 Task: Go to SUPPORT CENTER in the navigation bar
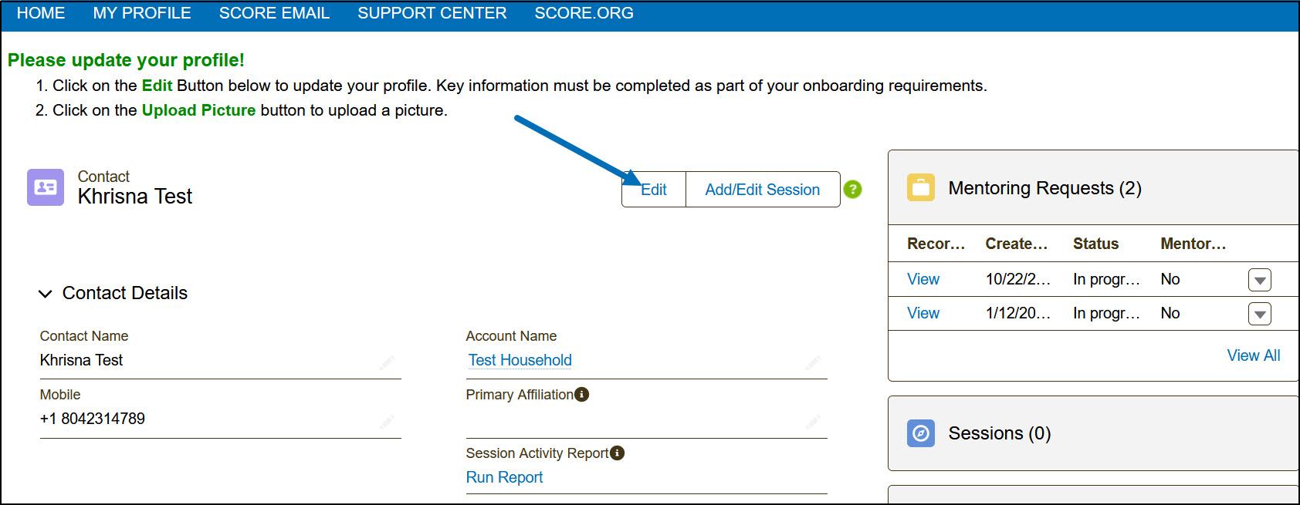(x=432, y=13)
